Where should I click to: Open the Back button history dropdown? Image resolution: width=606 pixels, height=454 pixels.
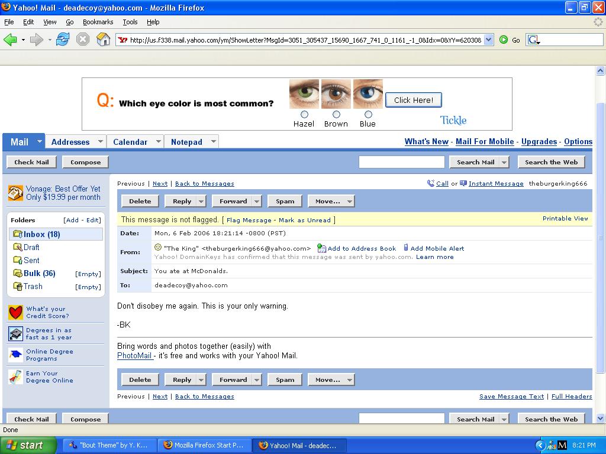pyautogui.click(x=23, y=40)
